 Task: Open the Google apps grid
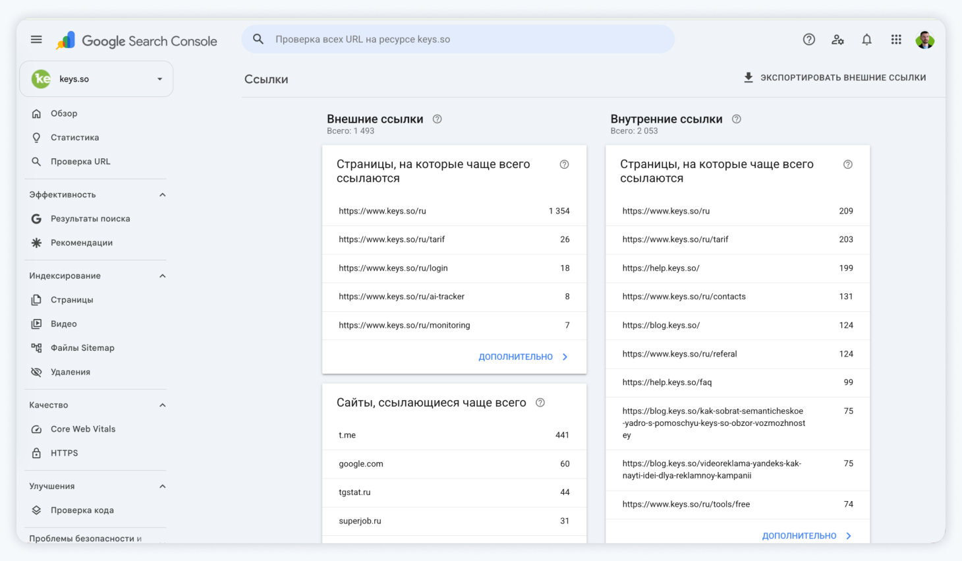tap(896, 40)
